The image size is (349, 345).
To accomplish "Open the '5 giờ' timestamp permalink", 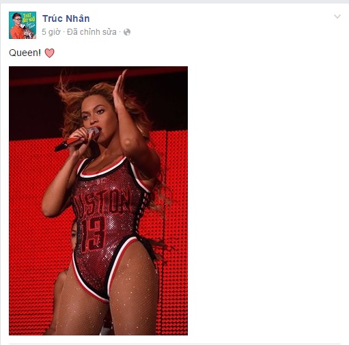I will pyautogui.click(x=51, y=32).
